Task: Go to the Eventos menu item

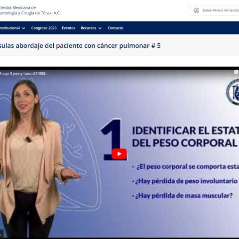Action: (x=69, y=28)
